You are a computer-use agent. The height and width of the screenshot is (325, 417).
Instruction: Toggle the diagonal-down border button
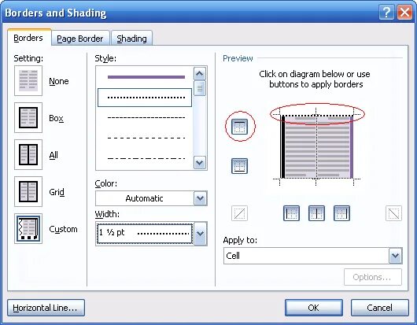point(393,213)
